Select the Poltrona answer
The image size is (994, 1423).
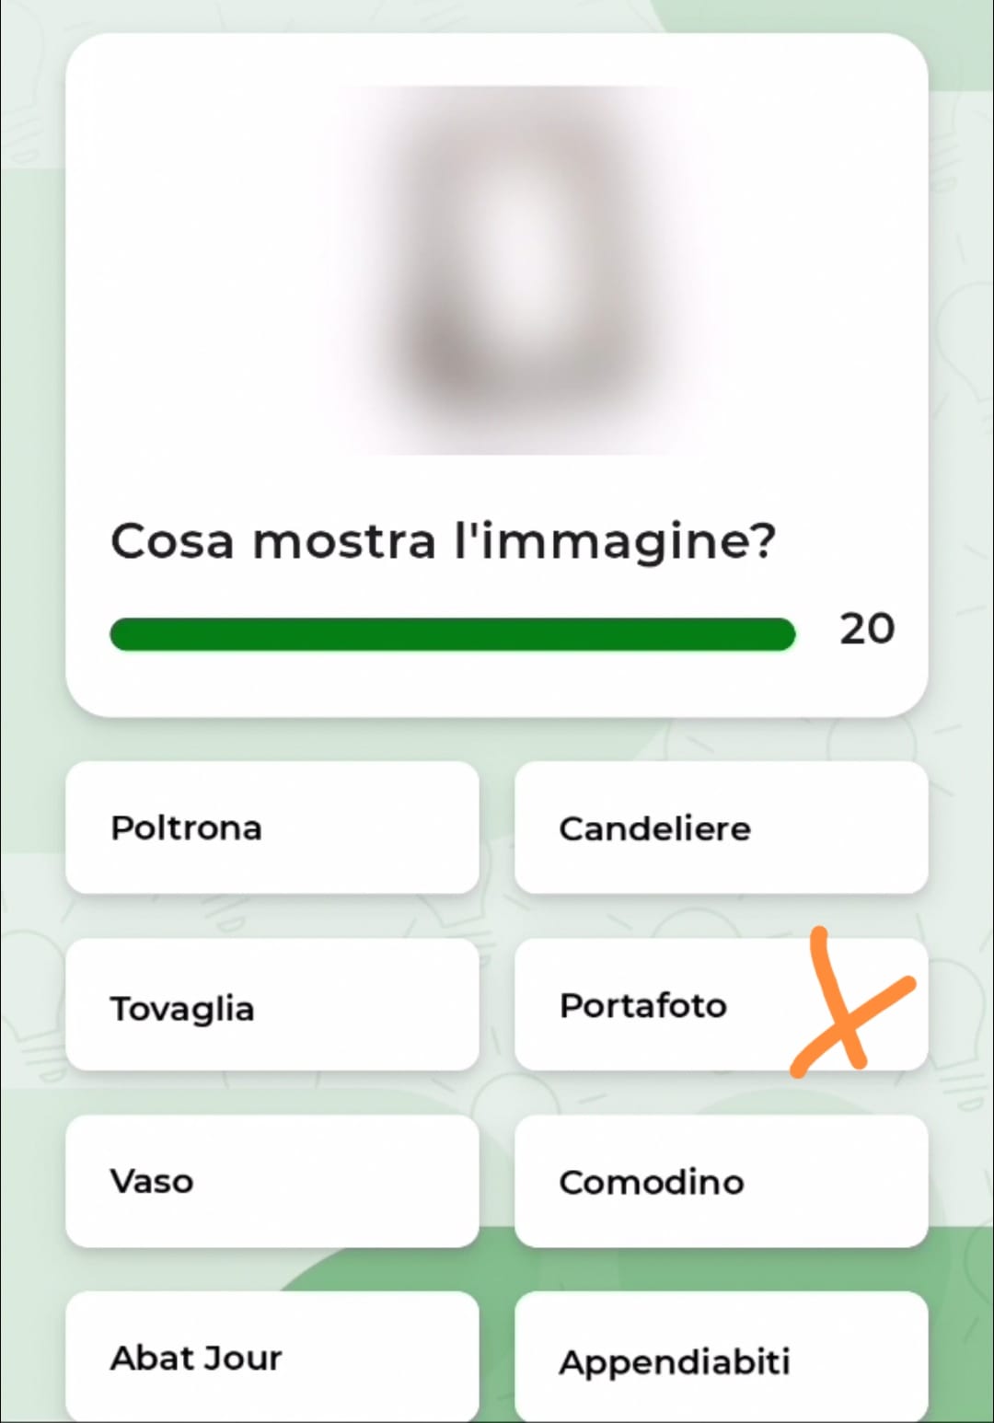click(x=272, y=827)
